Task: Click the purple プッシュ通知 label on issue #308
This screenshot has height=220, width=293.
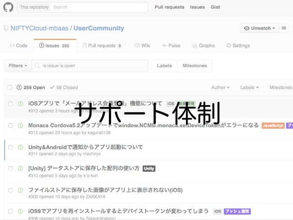Action: click(237, 211)
